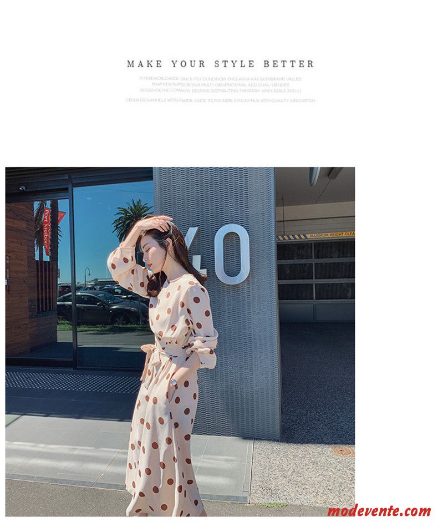Click the palm tree reflected in the window
This screenshot has height=522, width=438.
(133, 219)
